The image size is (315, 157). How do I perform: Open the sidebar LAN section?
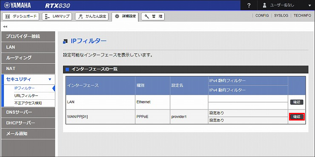point(28,47)
